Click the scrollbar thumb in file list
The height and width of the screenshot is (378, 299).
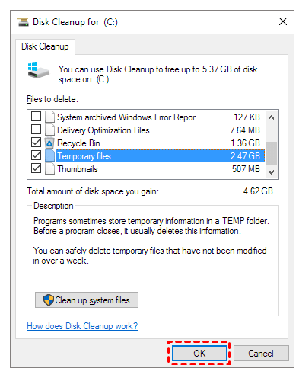coord(271,153)
